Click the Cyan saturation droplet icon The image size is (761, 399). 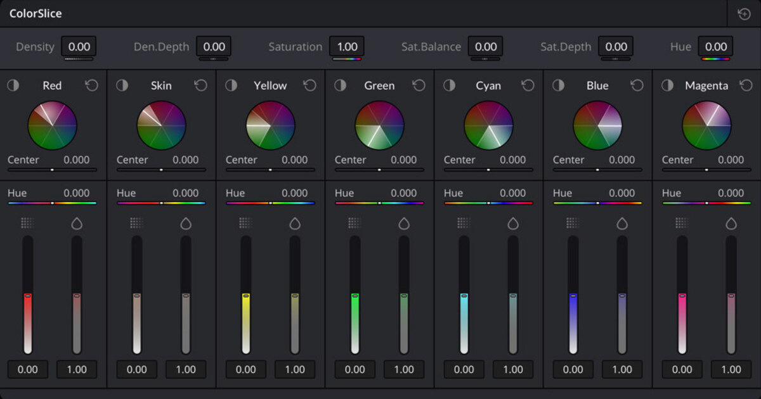pyautogui.click(x=513, y=223)
